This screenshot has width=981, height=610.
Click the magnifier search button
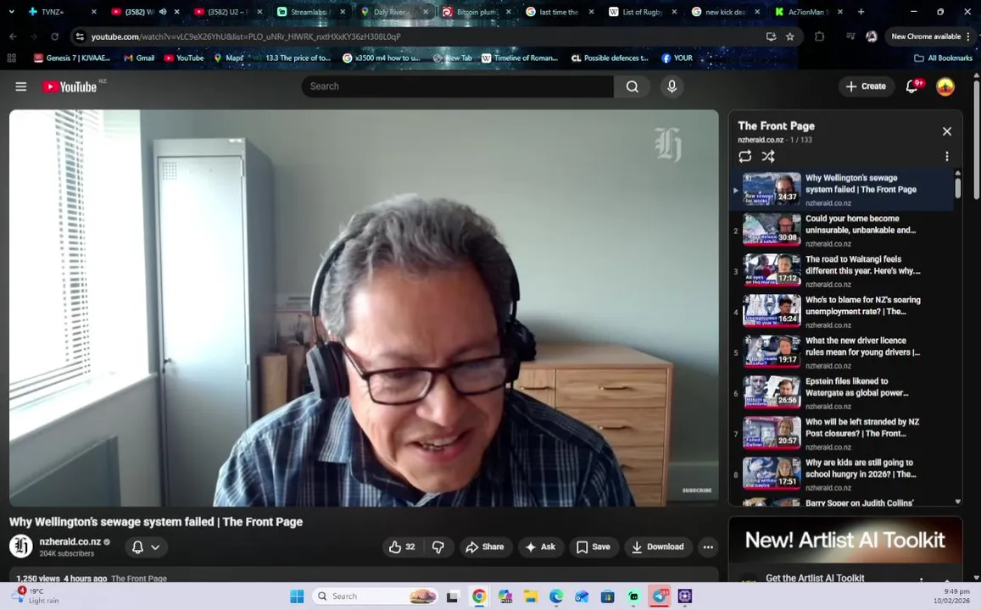tap(633, 86)
